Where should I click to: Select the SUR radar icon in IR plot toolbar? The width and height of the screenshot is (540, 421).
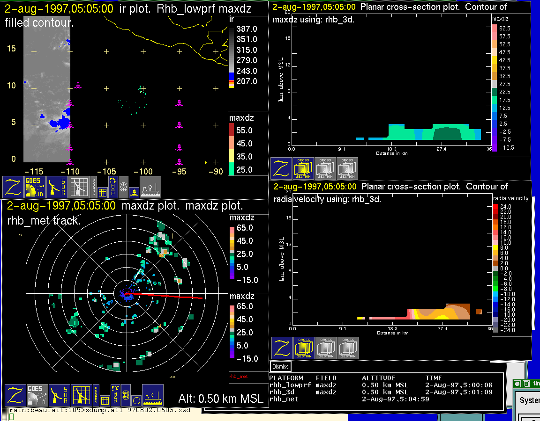57,187
